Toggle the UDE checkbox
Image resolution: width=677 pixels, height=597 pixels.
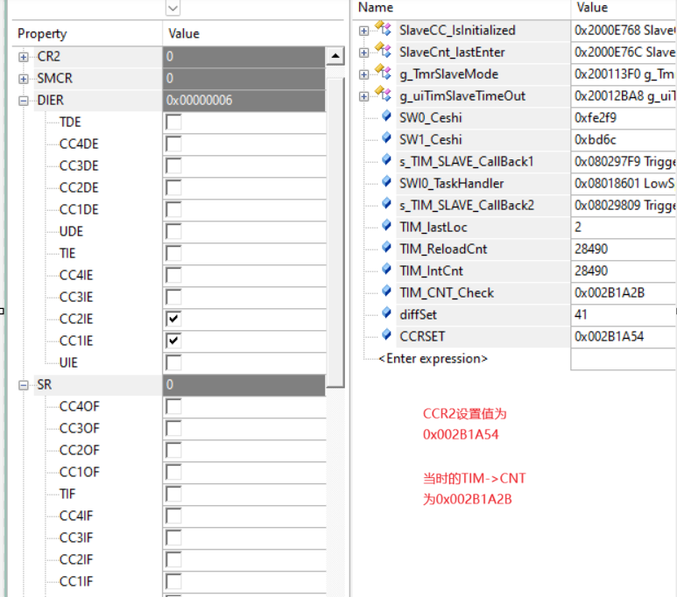pyautogui.click(x=173, y=231)
